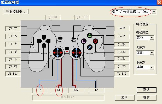Image resolution: width=162 pixels, height=104 pixels.
Task: Click the green triangle gamepad button
Action: click(90, 35)
